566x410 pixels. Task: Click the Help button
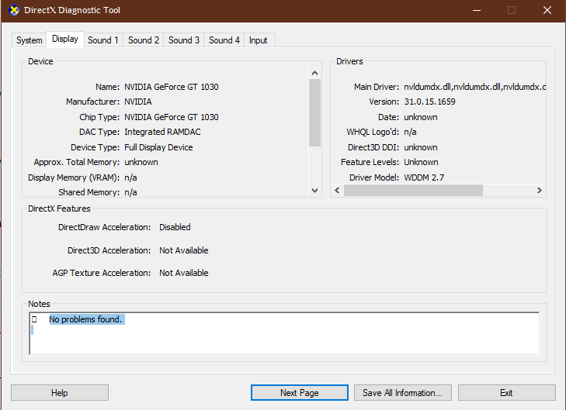click(60, 393)
